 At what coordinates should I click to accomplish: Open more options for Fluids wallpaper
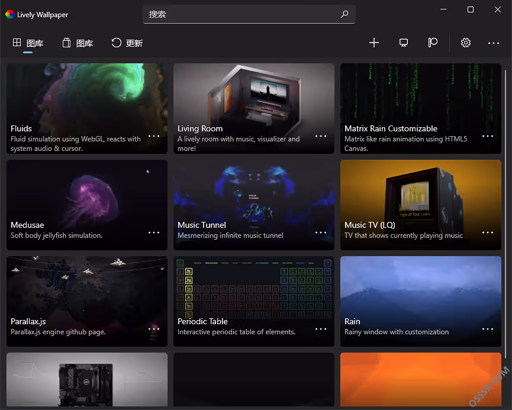[154, 136]
